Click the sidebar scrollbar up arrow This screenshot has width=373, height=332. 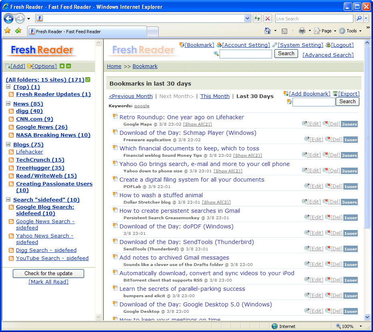[98, 43]
